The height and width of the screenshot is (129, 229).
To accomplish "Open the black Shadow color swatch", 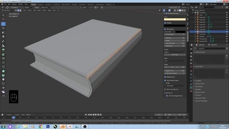I will (x=175, y=25).
